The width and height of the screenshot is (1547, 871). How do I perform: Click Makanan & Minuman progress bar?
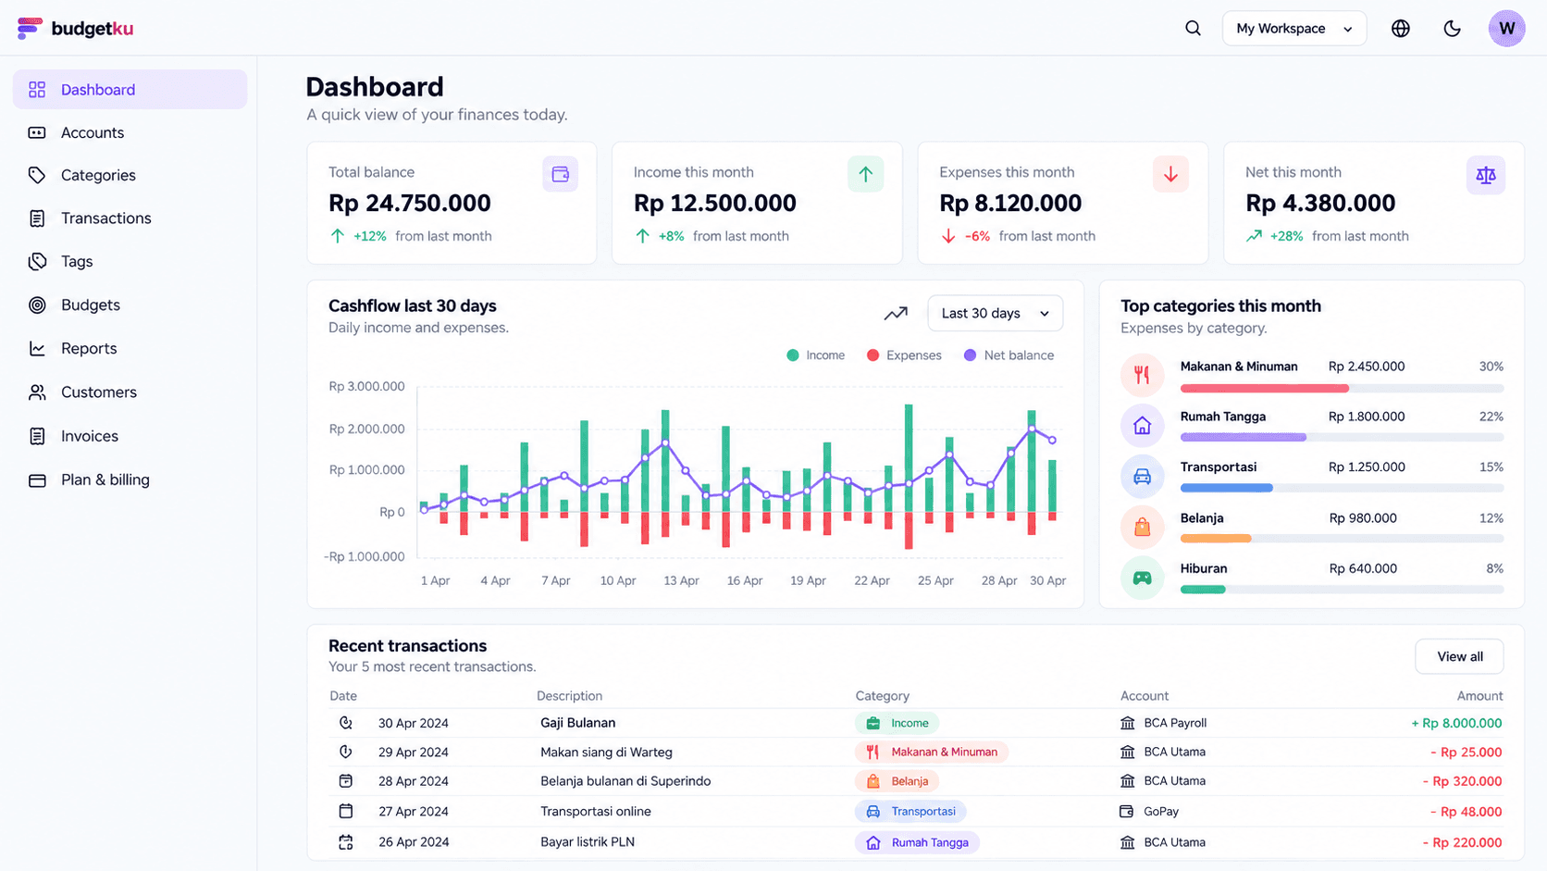coord(1342,389)
